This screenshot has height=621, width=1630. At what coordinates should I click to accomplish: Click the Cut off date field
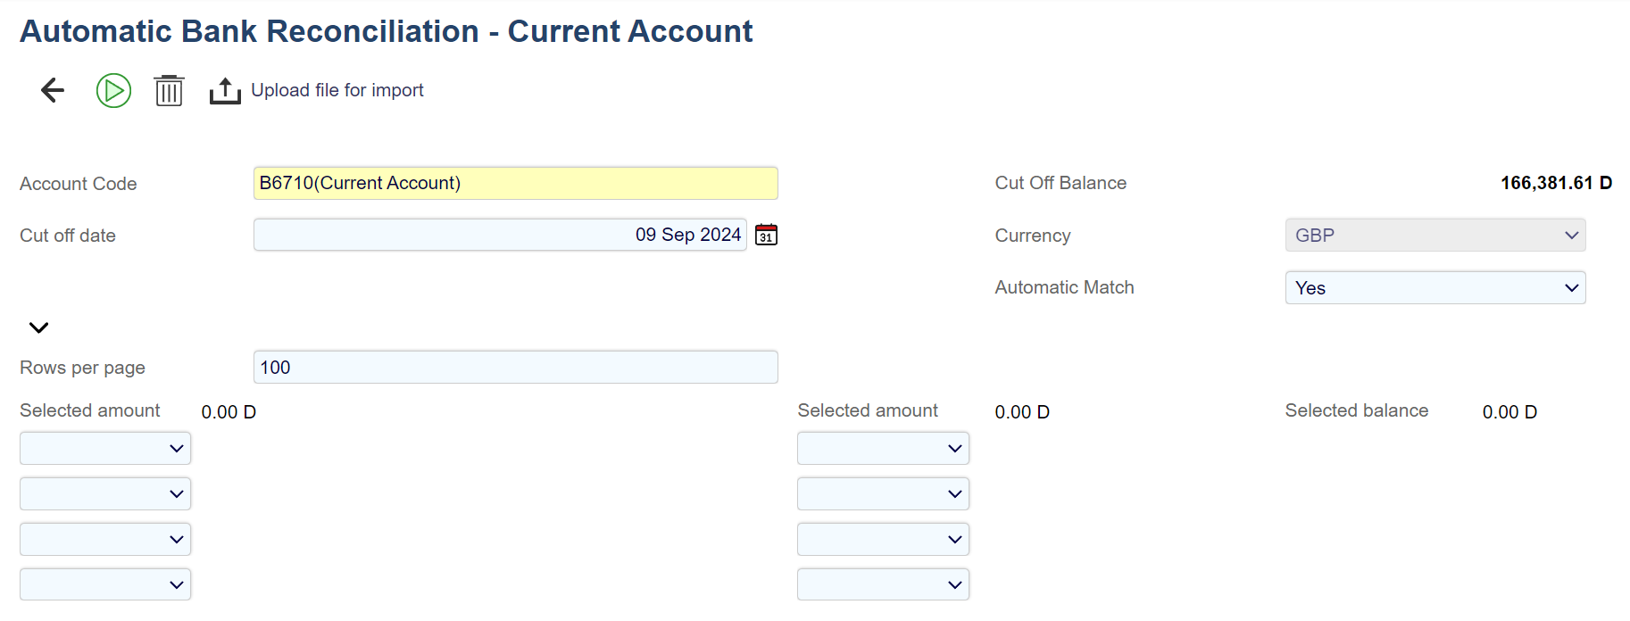(500, 235)
